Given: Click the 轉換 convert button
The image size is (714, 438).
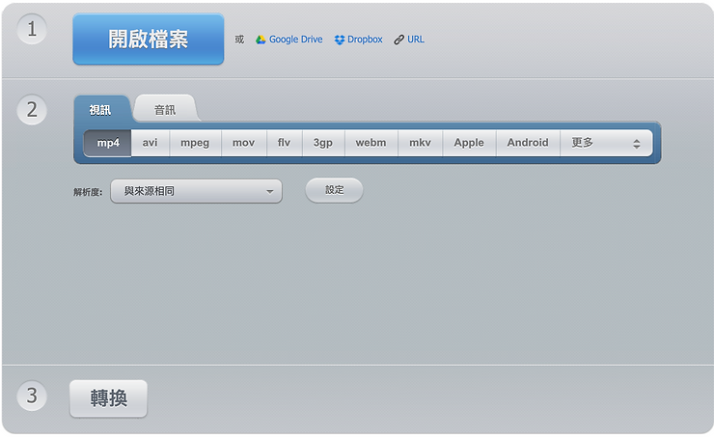Looking at the screenshot, I should (x=108, y=398).
